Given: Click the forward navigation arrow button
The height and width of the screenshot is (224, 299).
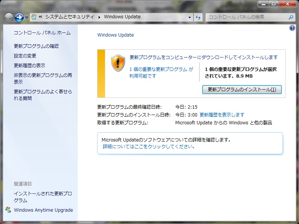Looking at the screenshot, I should pos(19,17).
